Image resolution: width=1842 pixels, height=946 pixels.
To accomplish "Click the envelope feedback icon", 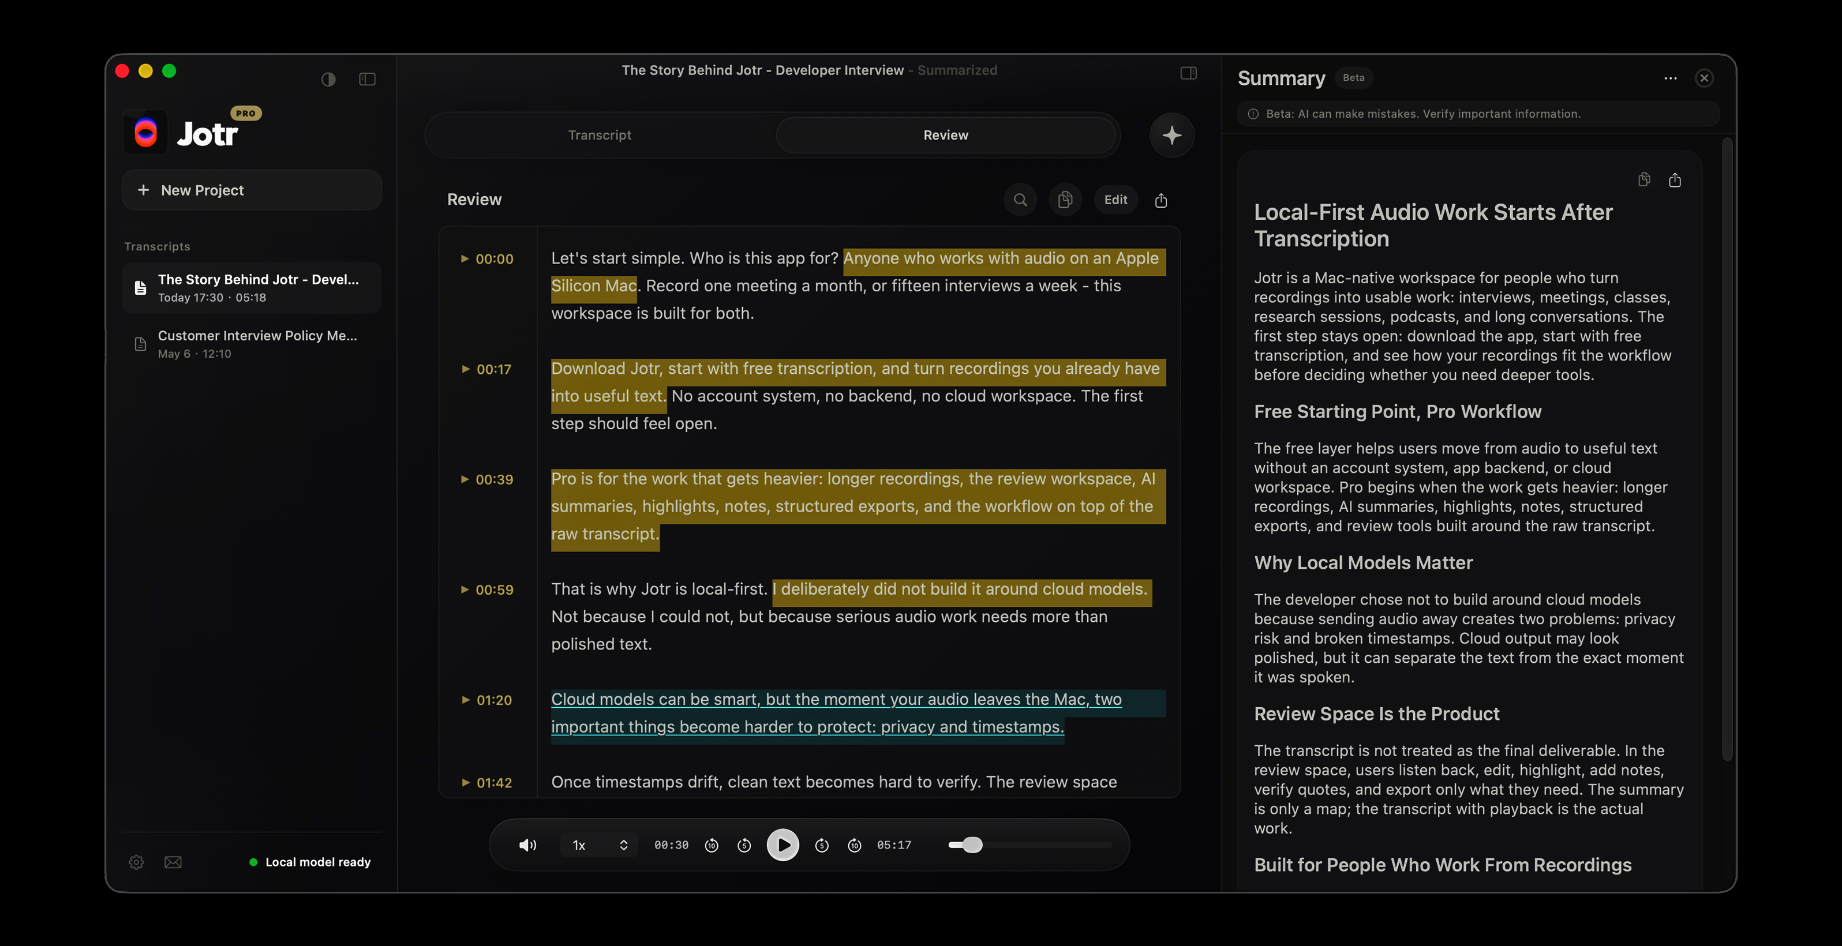I will 173,862.
